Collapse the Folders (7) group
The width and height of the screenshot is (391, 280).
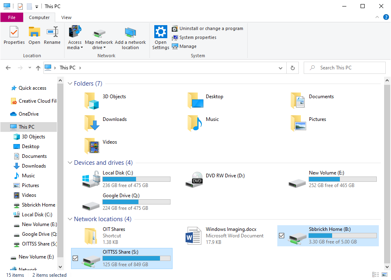[70, 84]
